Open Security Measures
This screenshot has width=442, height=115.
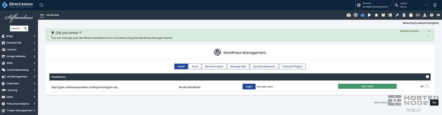(x=264, y=66)
